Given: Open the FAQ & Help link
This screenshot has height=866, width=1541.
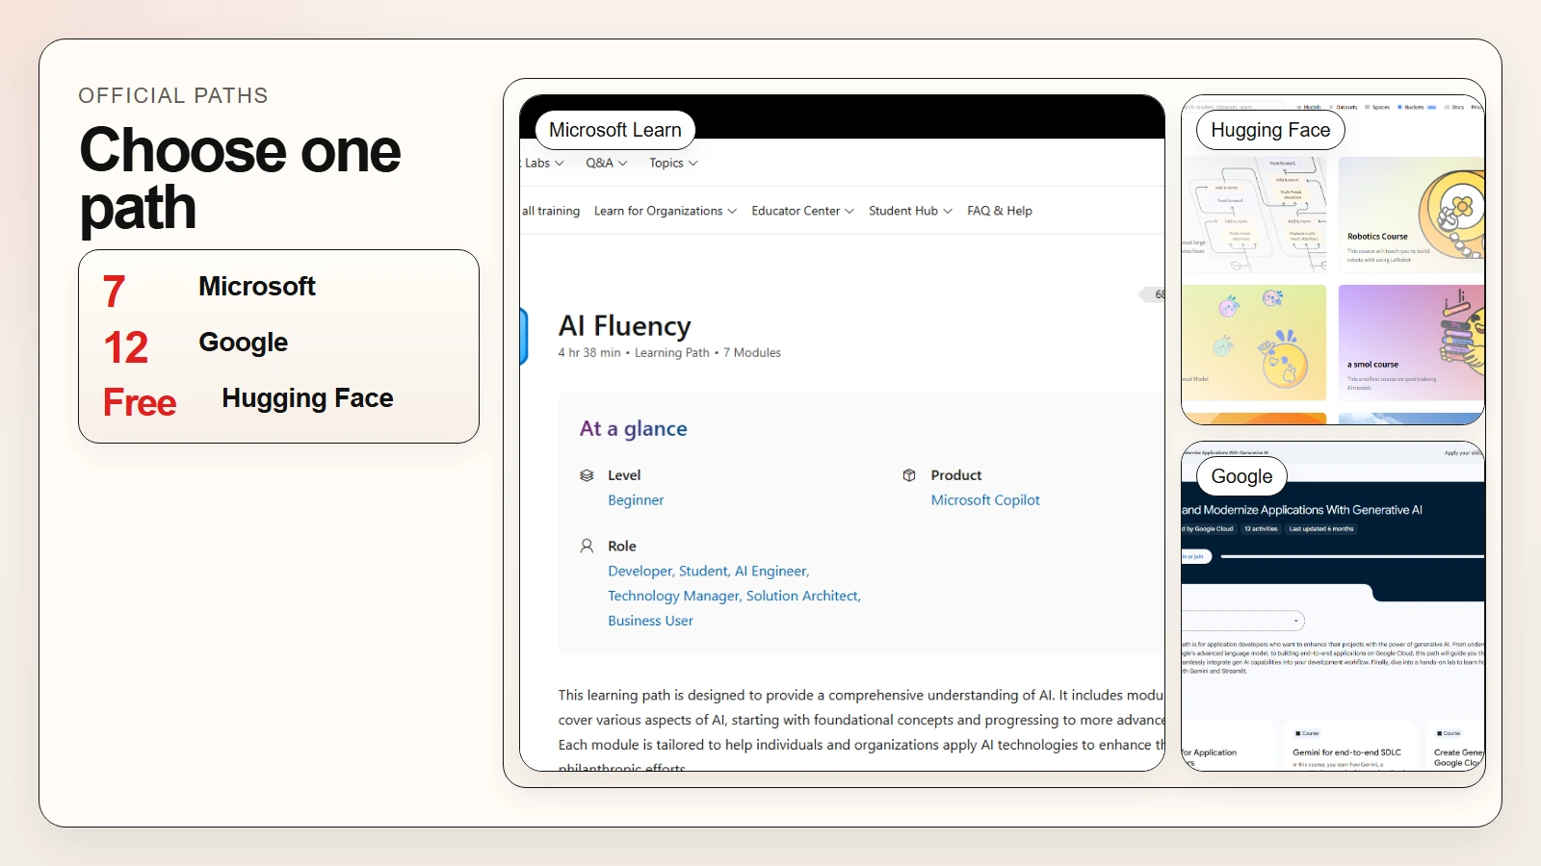Looking at the screenshot, I should point(1000,211).
